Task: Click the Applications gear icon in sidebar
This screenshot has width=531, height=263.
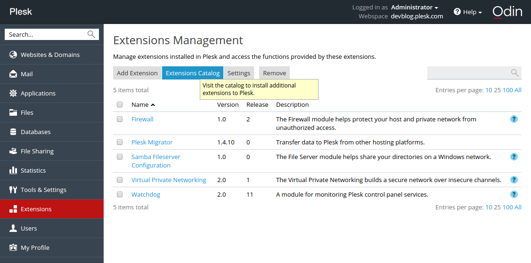Action: point(13,93)
